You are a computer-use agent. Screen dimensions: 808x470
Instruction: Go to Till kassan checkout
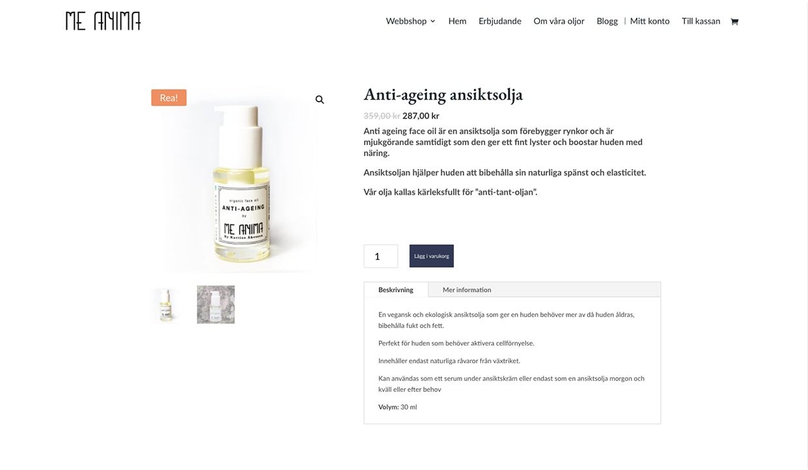[x=701, y=21]
